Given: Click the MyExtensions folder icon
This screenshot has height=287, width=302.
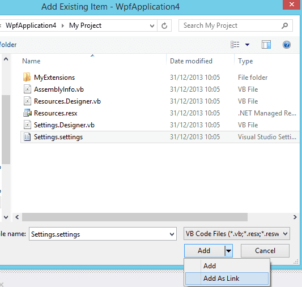Looking at the screenshot, I should [x=27, y=77].
